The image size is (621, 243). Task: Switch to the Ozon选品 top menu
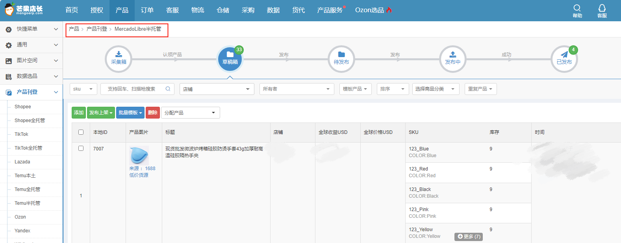point(373,10)
